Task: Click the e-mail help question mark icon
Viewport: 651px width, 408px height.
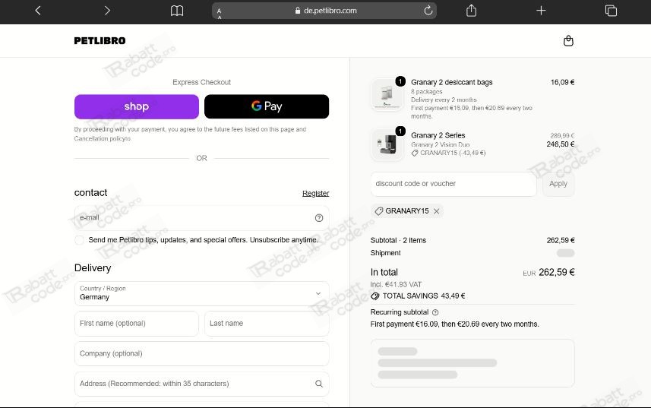Action: pyautogui.click(x=319, y=218)
